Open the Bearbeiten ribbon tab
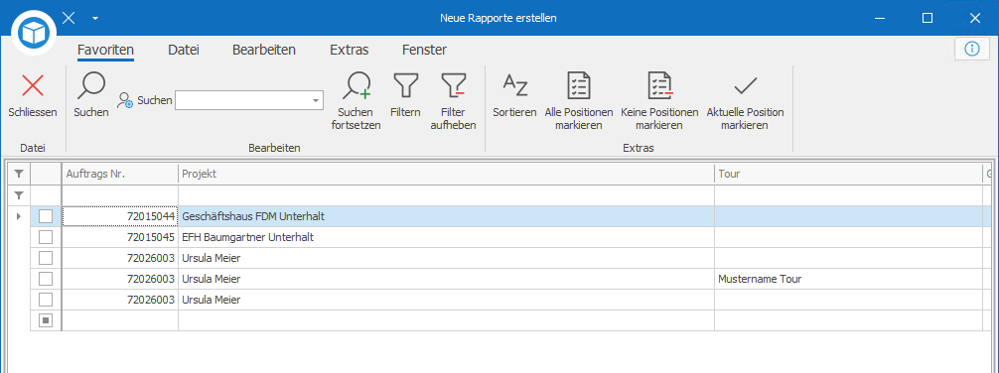The width and height of the screenshot is (999, 373). pyautogui.click(x=264, y=50)
